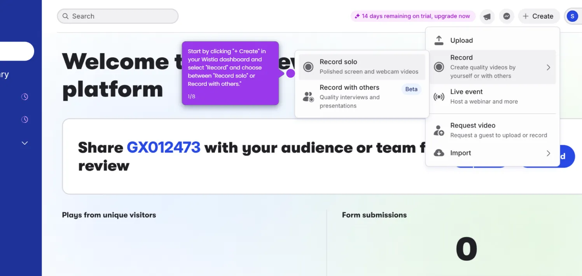Choose Record with others option
The width and height of the screenshot is (582, 276).
(362, 97)
